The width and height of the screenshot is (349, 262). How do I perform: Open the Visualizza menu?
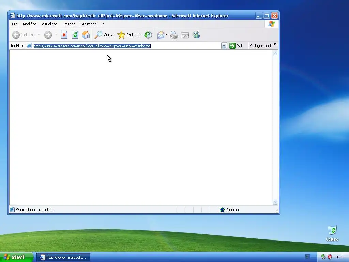[x=49, y=24]
